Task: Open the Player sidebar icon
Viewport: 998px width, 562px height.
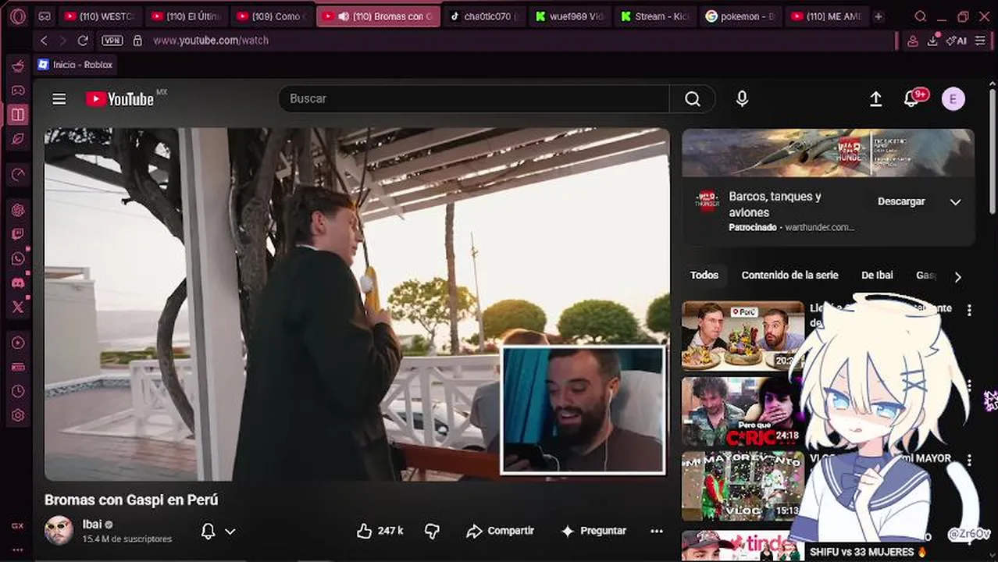Action: pos(17,343)
